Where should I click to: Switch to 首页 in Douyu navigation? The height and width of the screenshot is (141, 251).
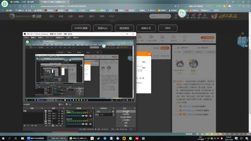click(x=51, y=16)
